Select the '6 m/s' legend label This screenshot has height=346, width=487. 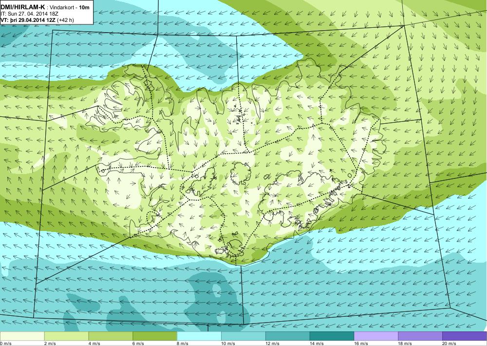(138, 344)
